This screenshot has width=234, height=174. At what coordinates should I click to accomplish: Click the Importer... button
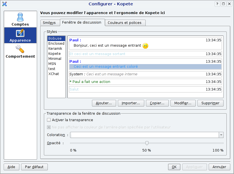(131, 103)
